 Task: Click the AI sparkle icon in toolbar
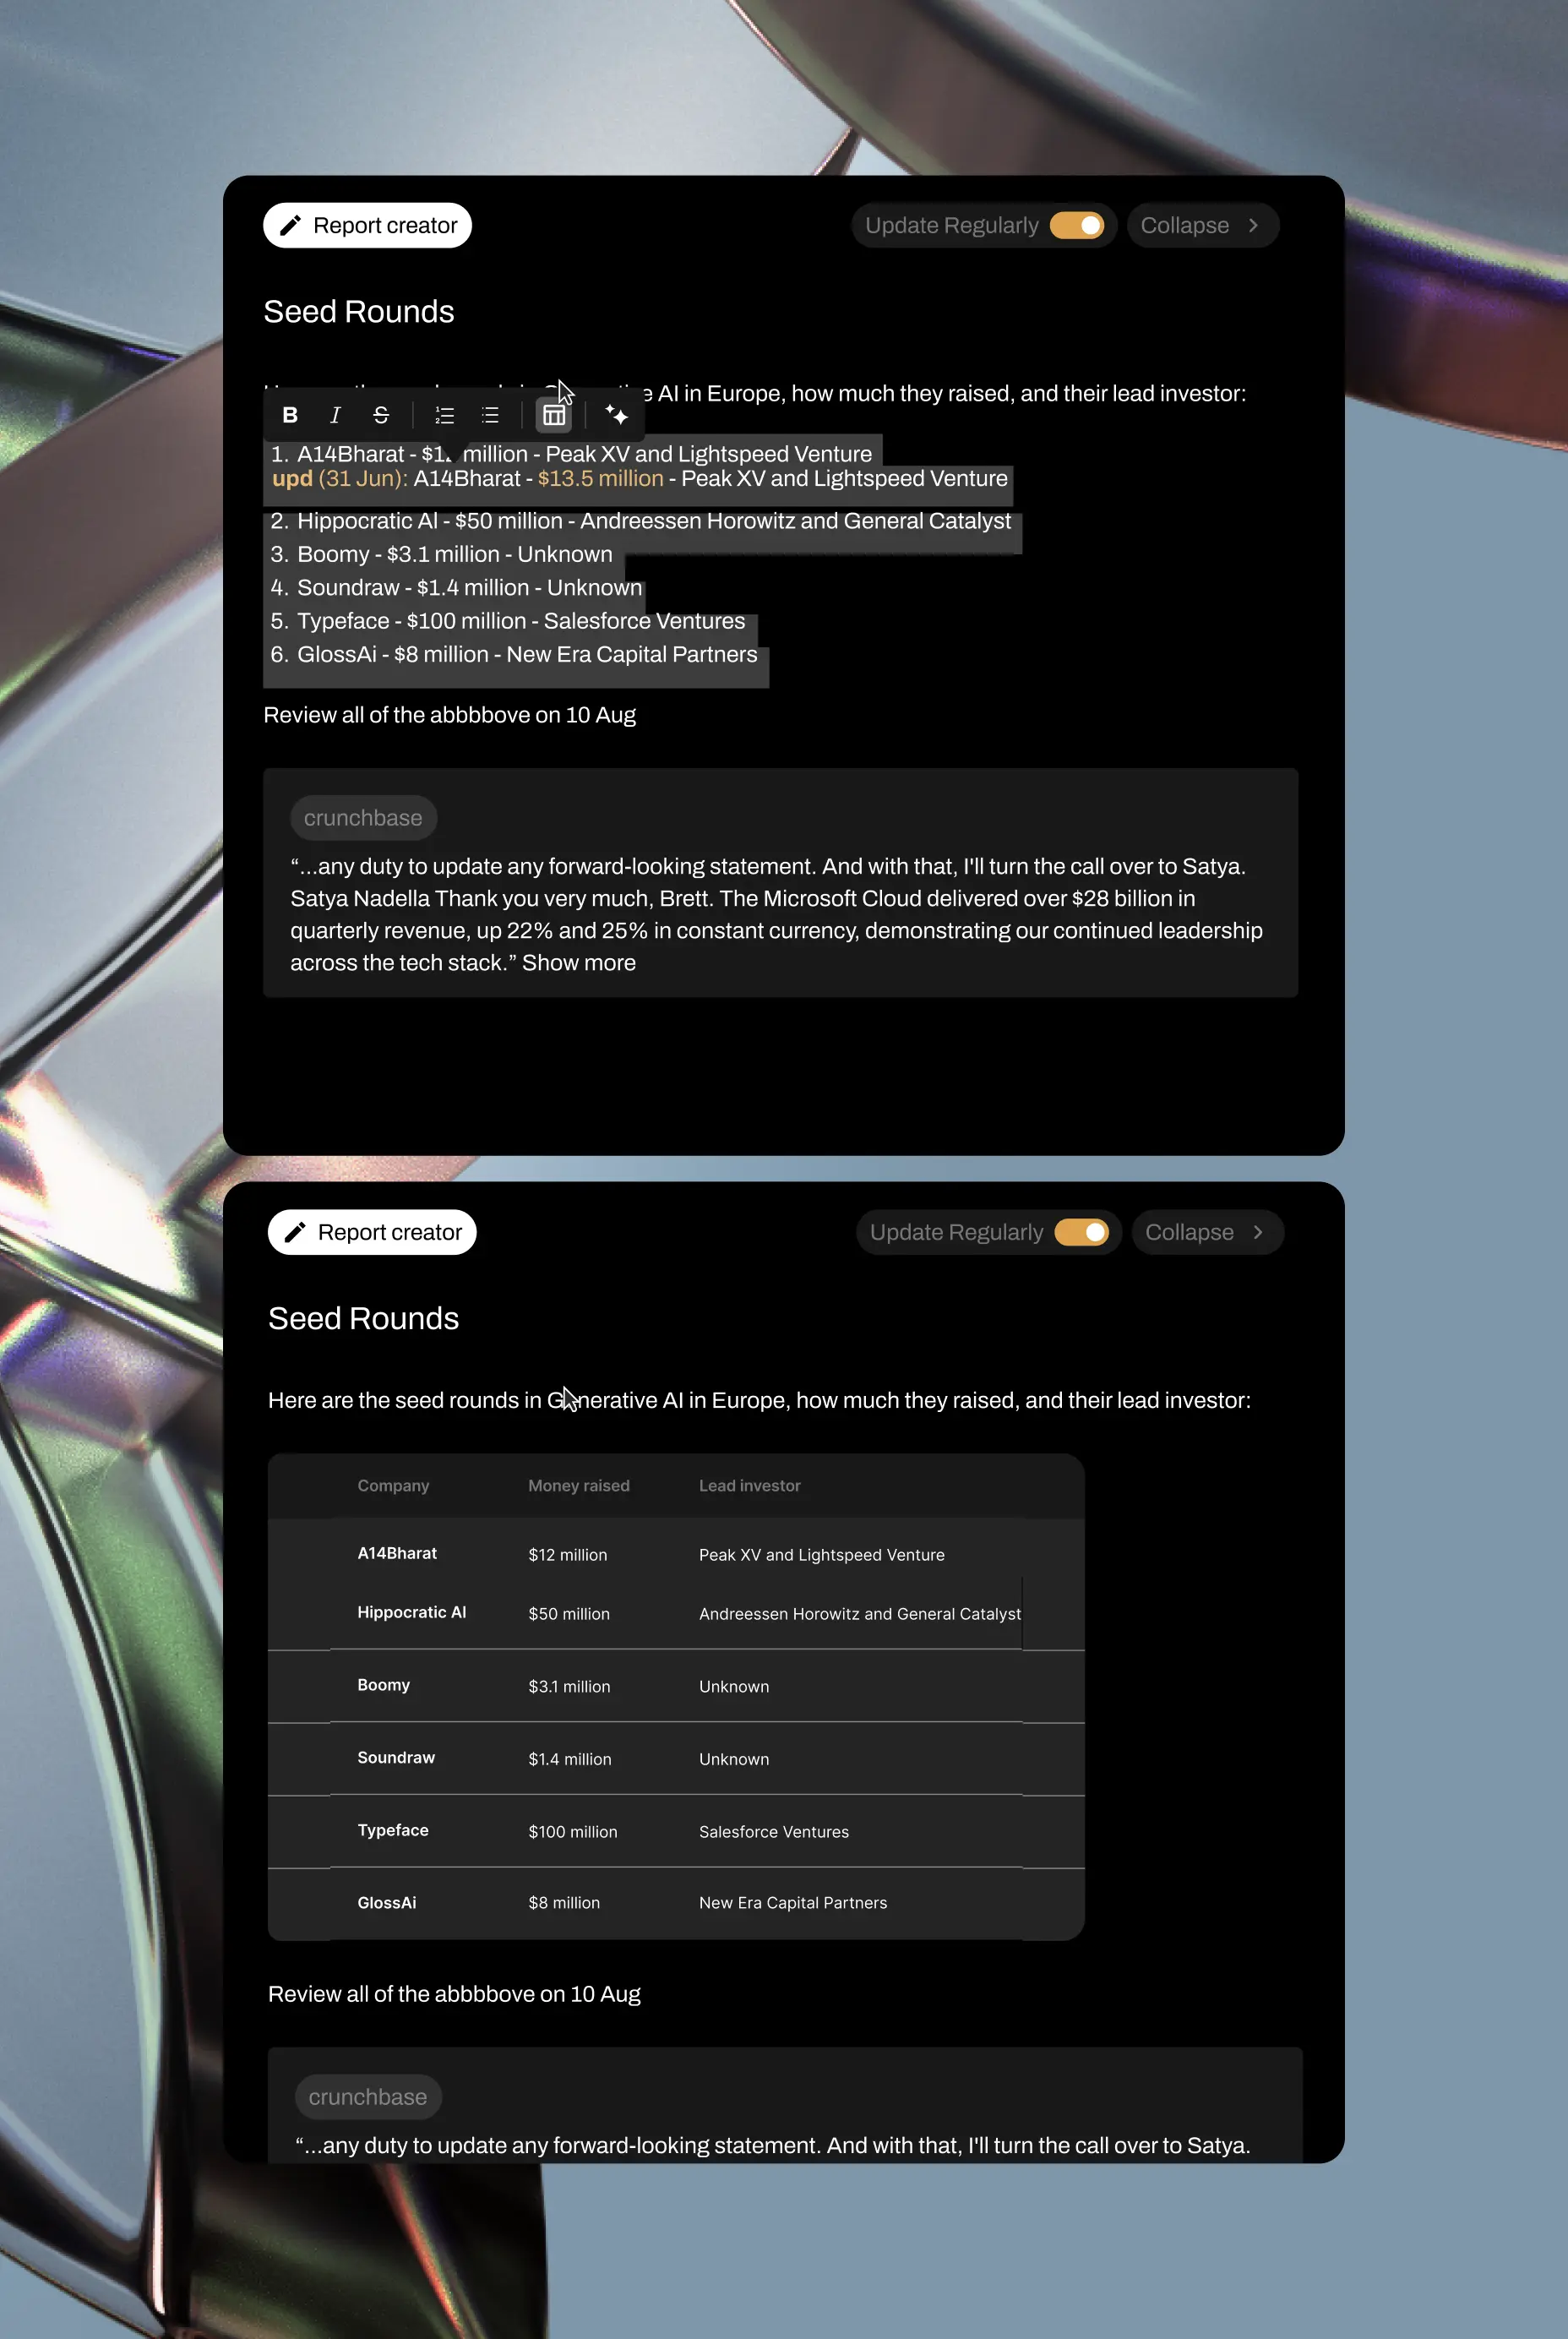click(x=617, y=415)
